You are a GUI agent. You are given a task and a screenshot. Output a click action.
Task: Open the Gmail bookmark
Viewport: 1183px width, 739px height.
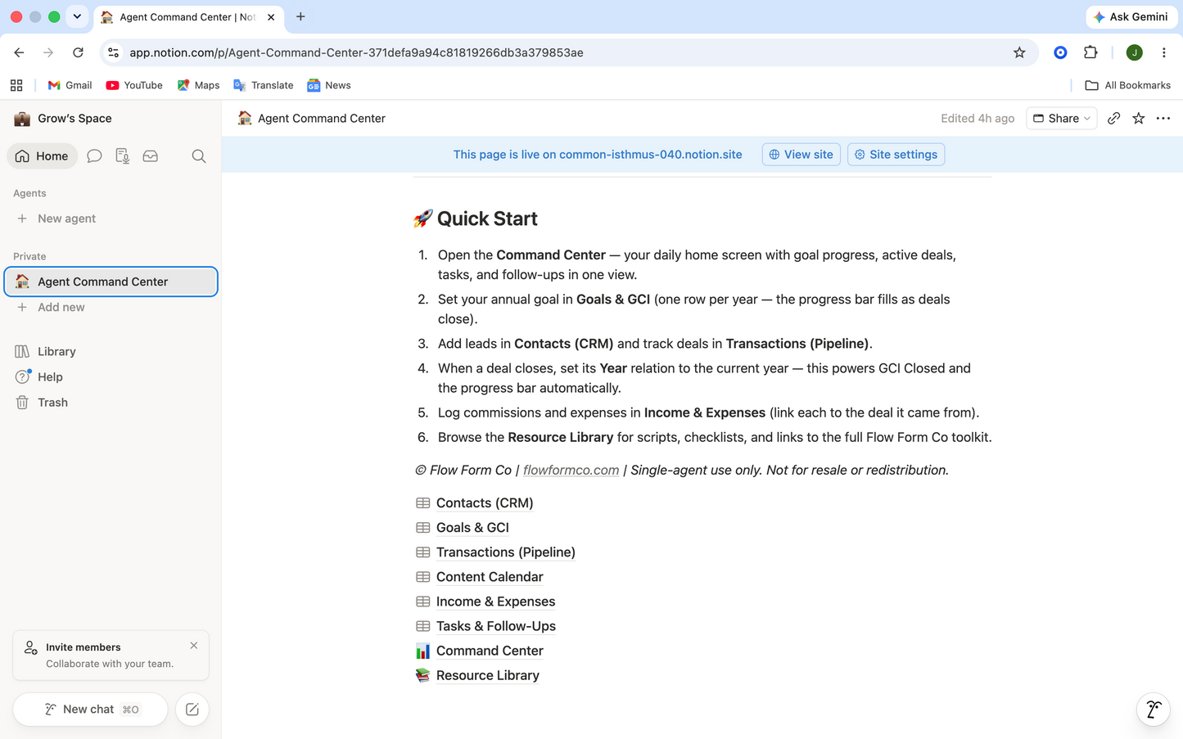70,85
